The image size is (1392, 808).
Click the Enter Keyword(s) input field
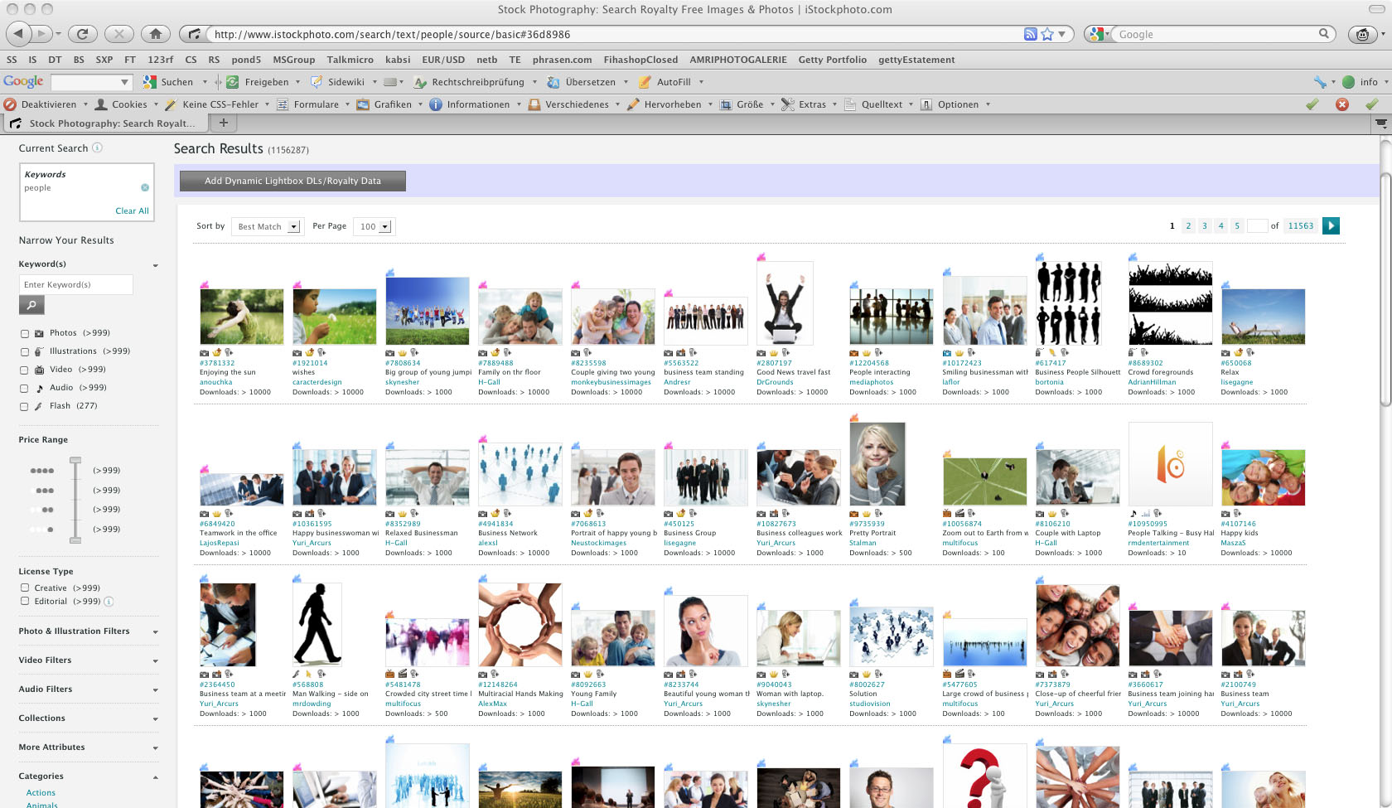75,284
